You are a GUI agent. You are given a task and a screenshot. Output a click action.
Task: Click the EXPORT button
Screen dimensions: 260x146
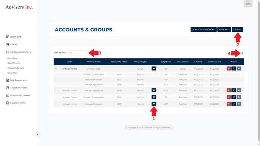237,30
